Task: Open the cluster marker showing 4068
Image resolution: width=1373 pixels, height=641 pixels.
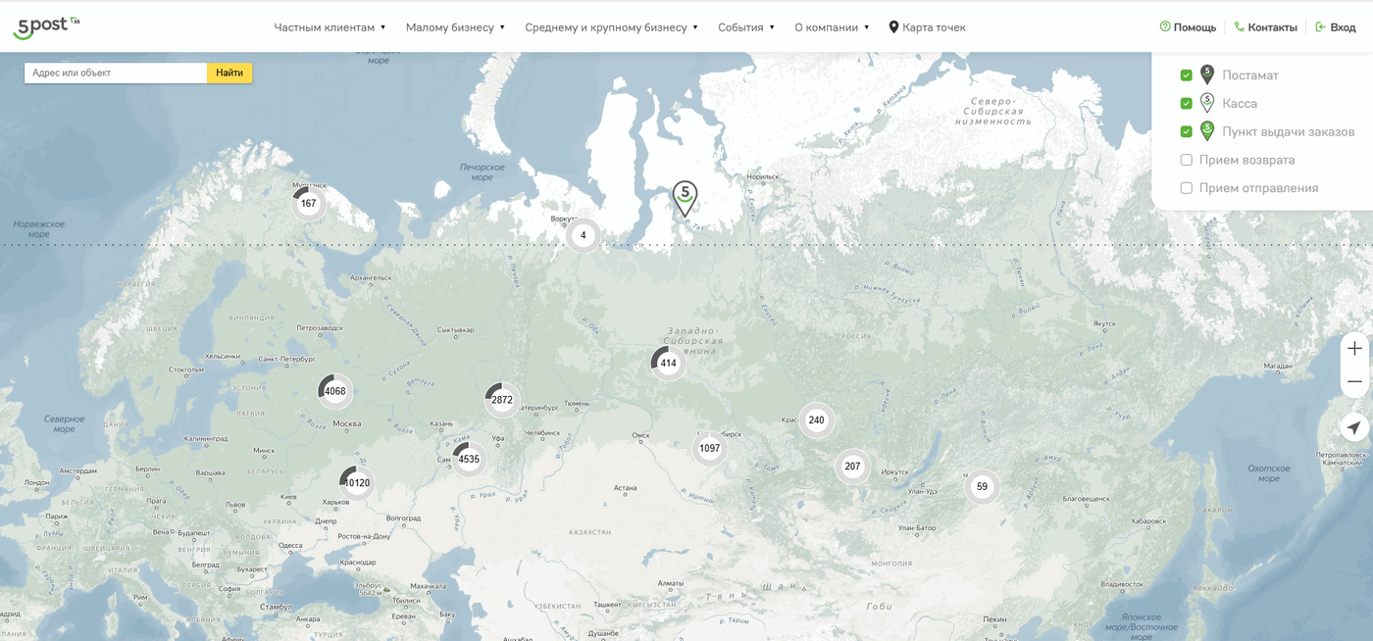Action: pos(335,391)
